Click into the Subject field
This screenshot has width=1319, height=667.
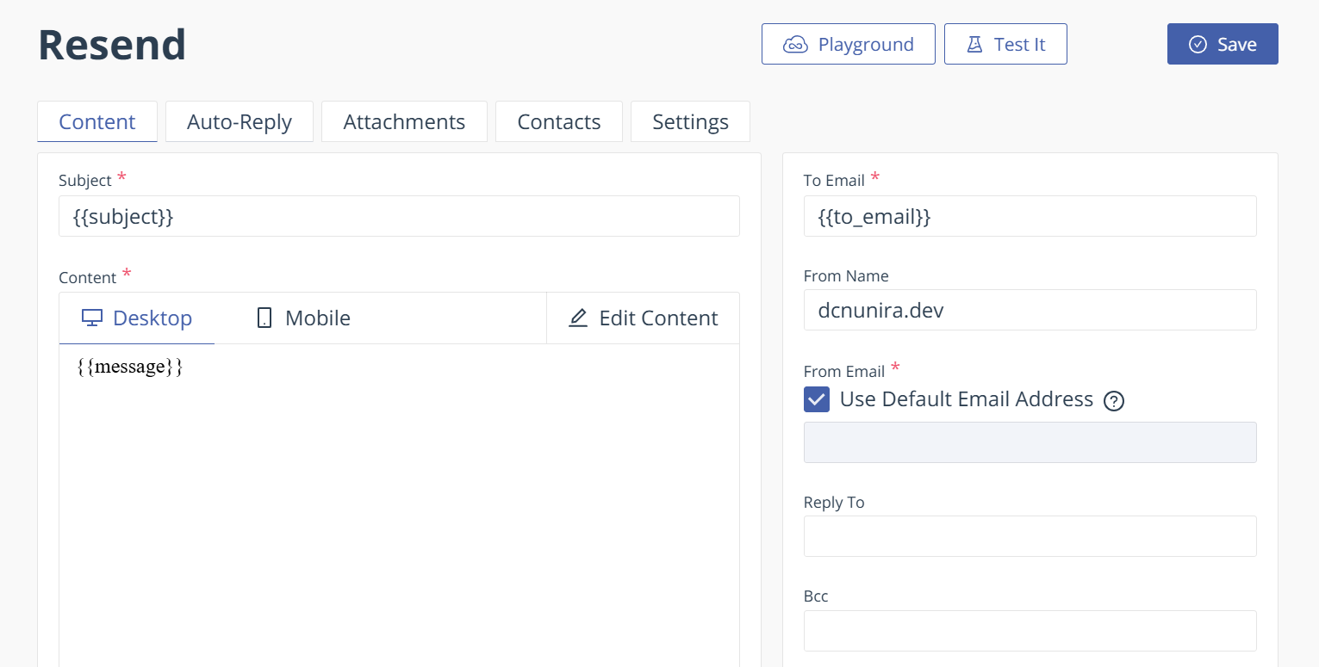point(399,216)
